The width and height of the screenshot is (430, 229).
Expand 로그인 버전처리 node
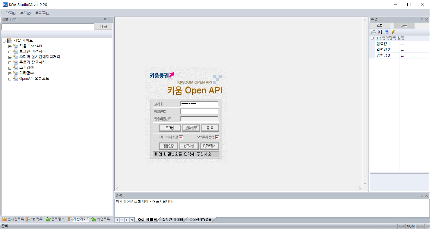[x=10, y=52]
